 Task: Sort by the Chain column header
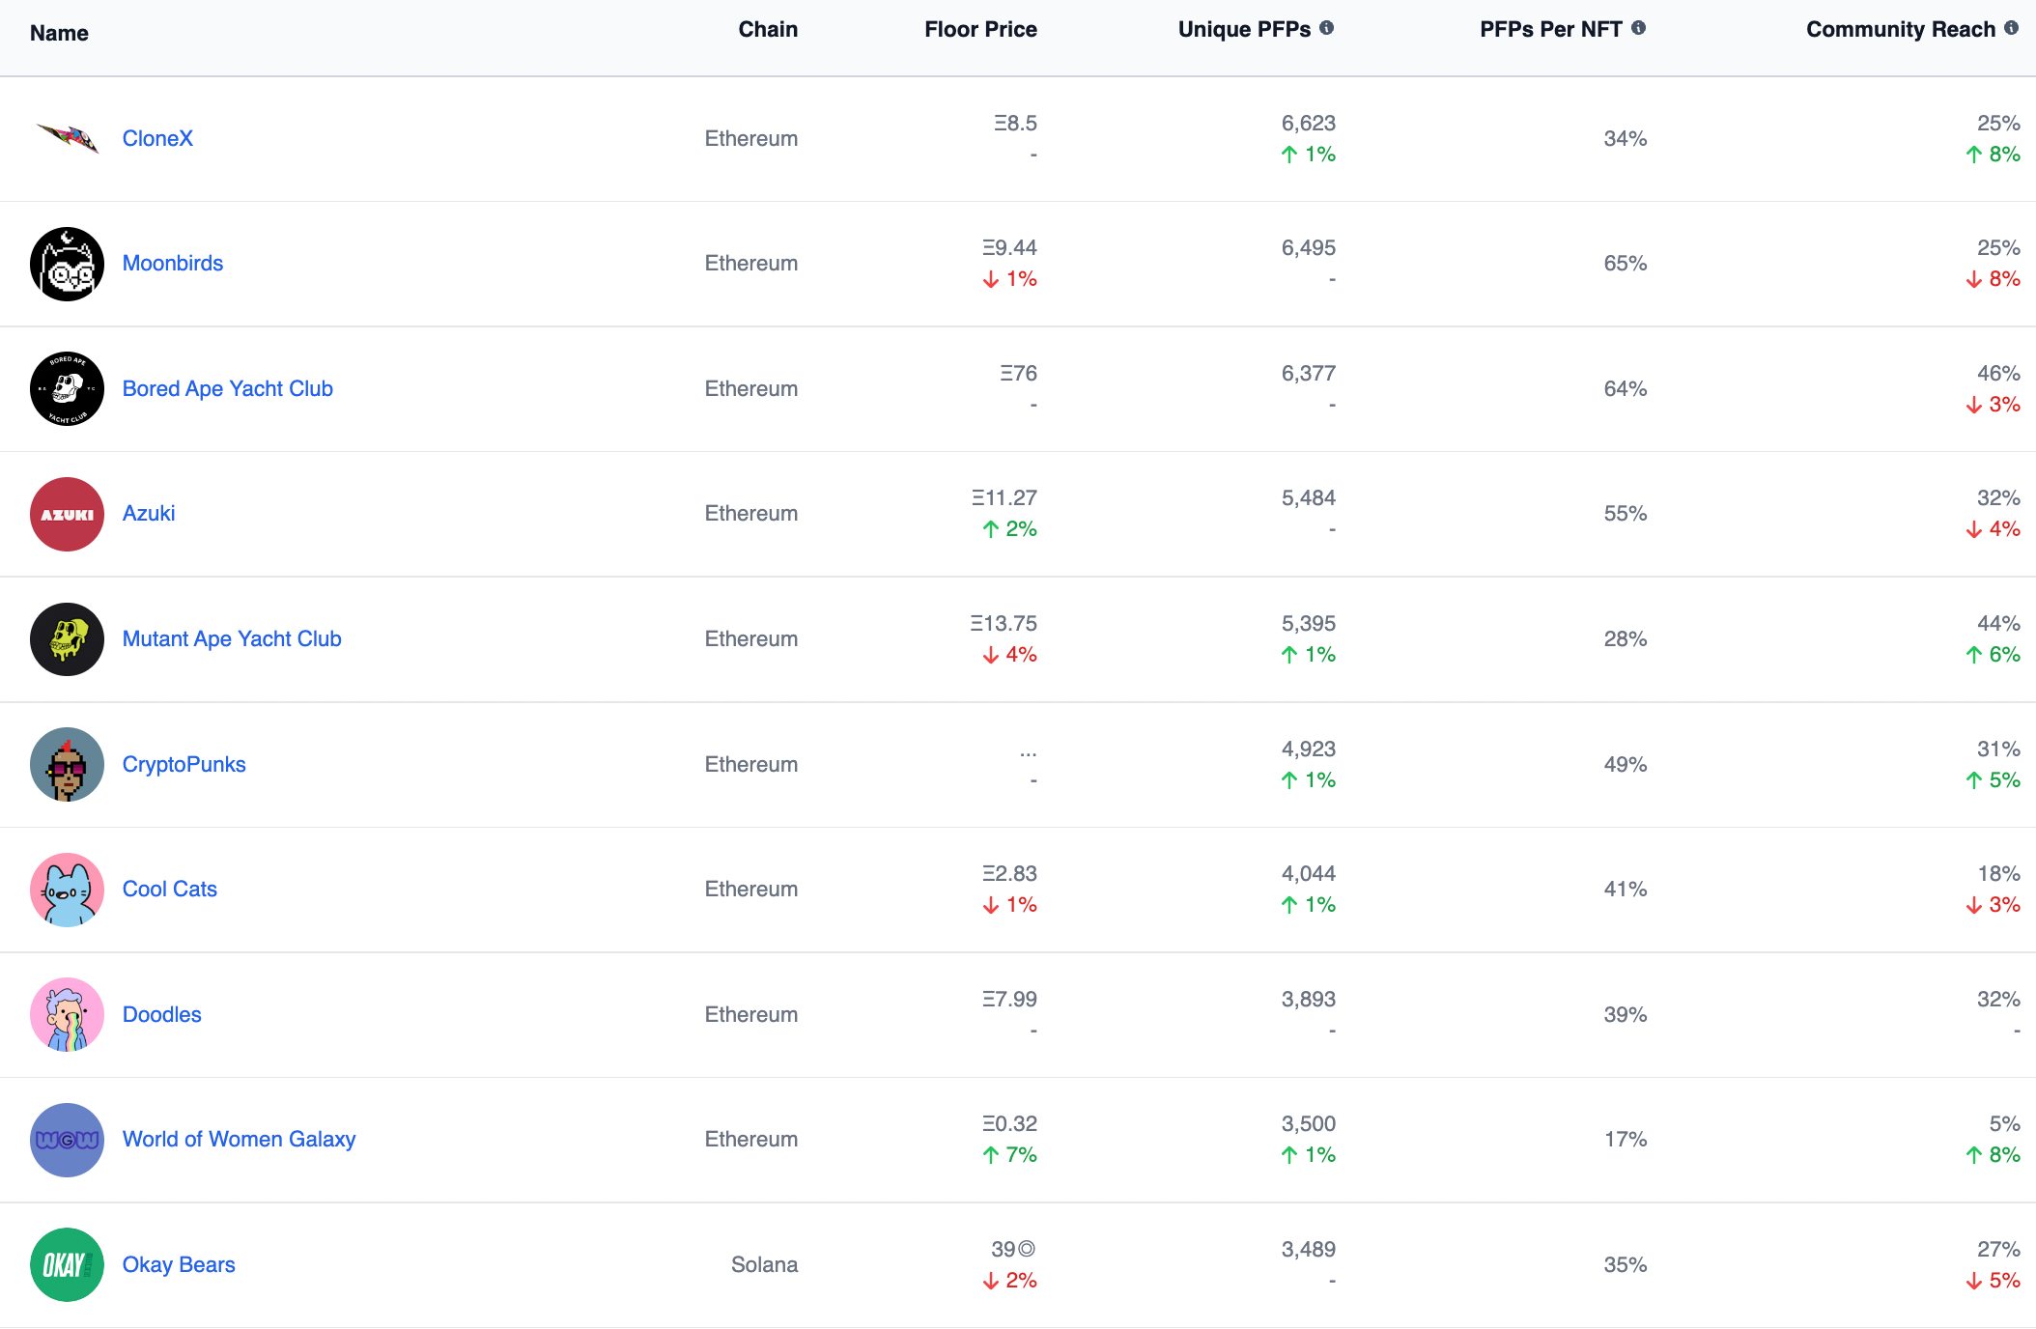click(x=768, y=29)
